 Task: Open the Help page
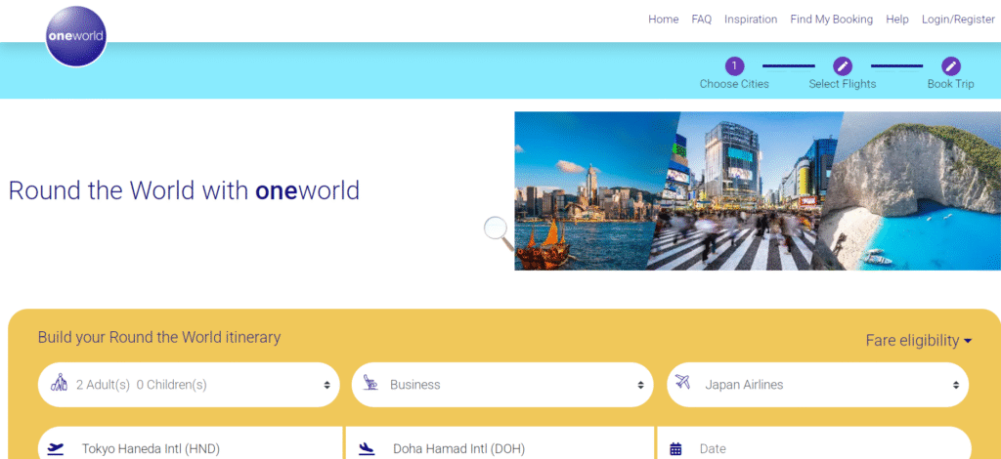coord(897,20)
